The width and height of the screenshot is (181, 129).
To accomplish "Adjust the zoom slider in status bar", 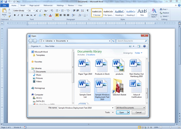I will (x=170, y=127).
